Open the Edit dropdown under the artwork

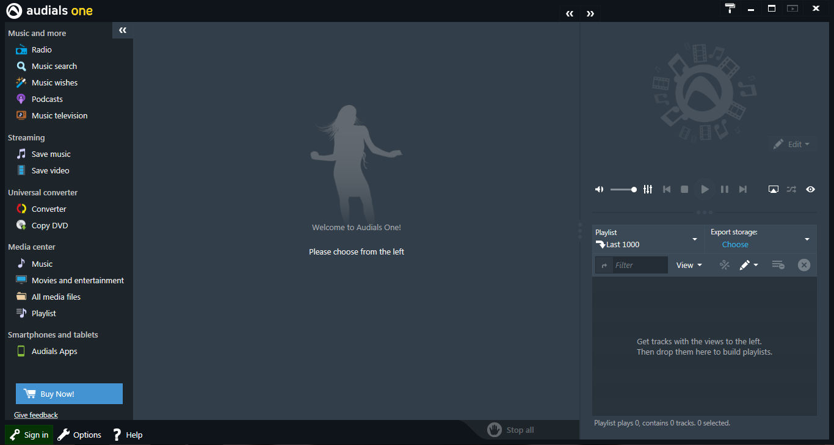(792, 144)
